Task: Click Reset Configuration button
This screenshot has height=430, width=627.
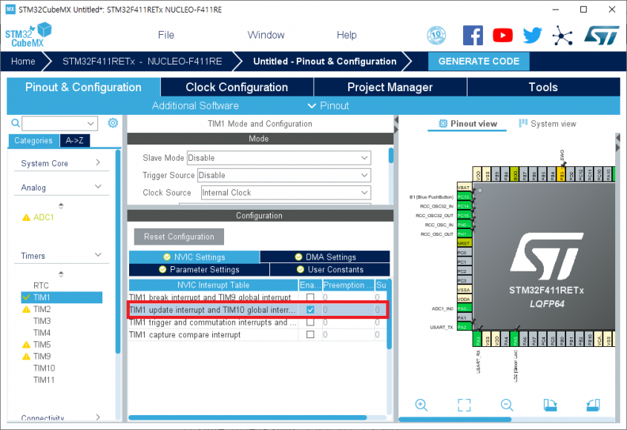Action: pyautogui.click(x=179, y=236)
